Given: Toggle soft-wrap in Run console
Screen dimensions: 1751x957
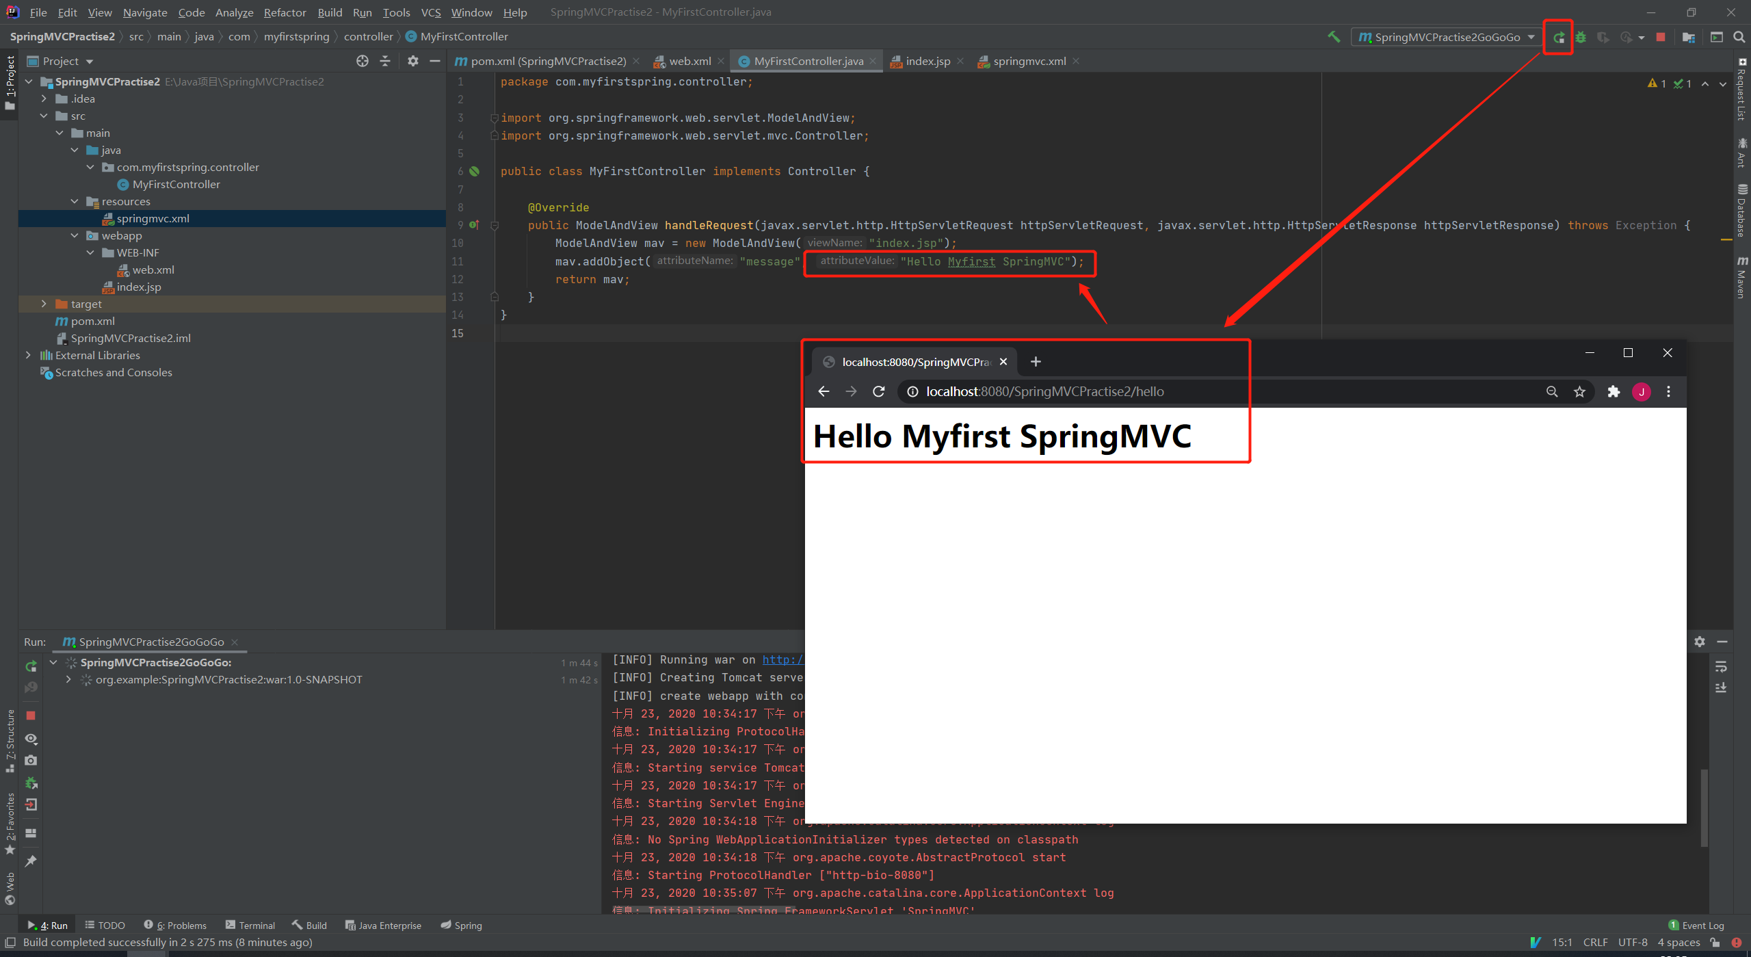Looking at the screenshot, I should click(x=1721, y=666).
